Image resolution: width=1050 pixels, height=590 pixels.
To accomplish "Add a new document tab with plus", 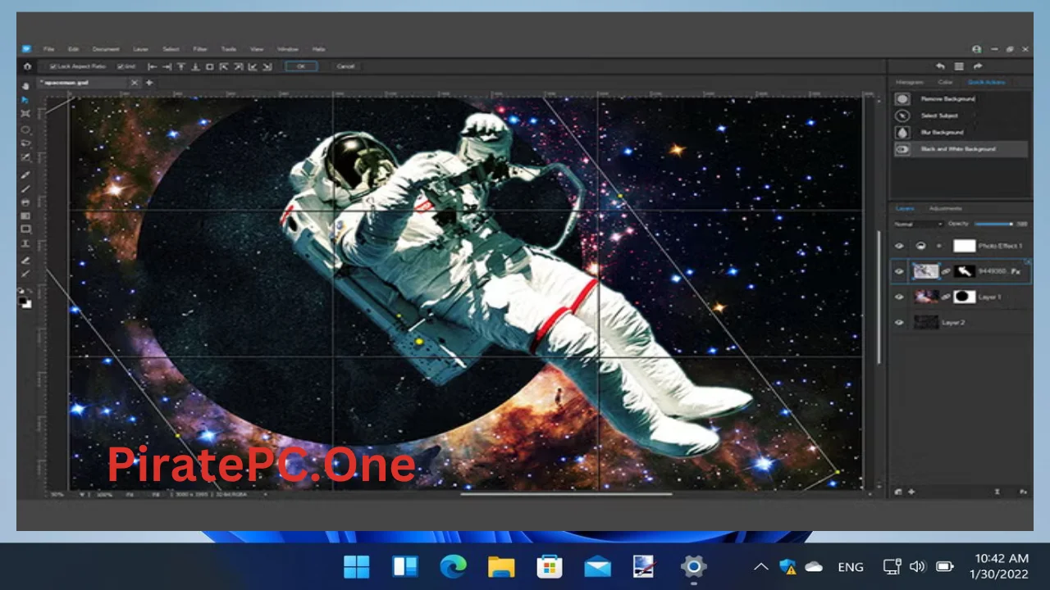I will click(x=149, y=83).
